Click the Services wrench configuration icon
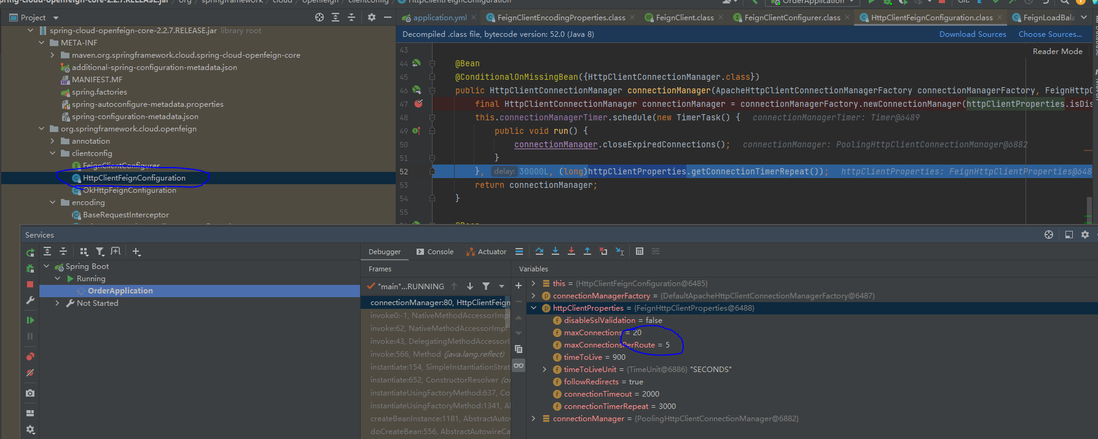 point(30,300)
